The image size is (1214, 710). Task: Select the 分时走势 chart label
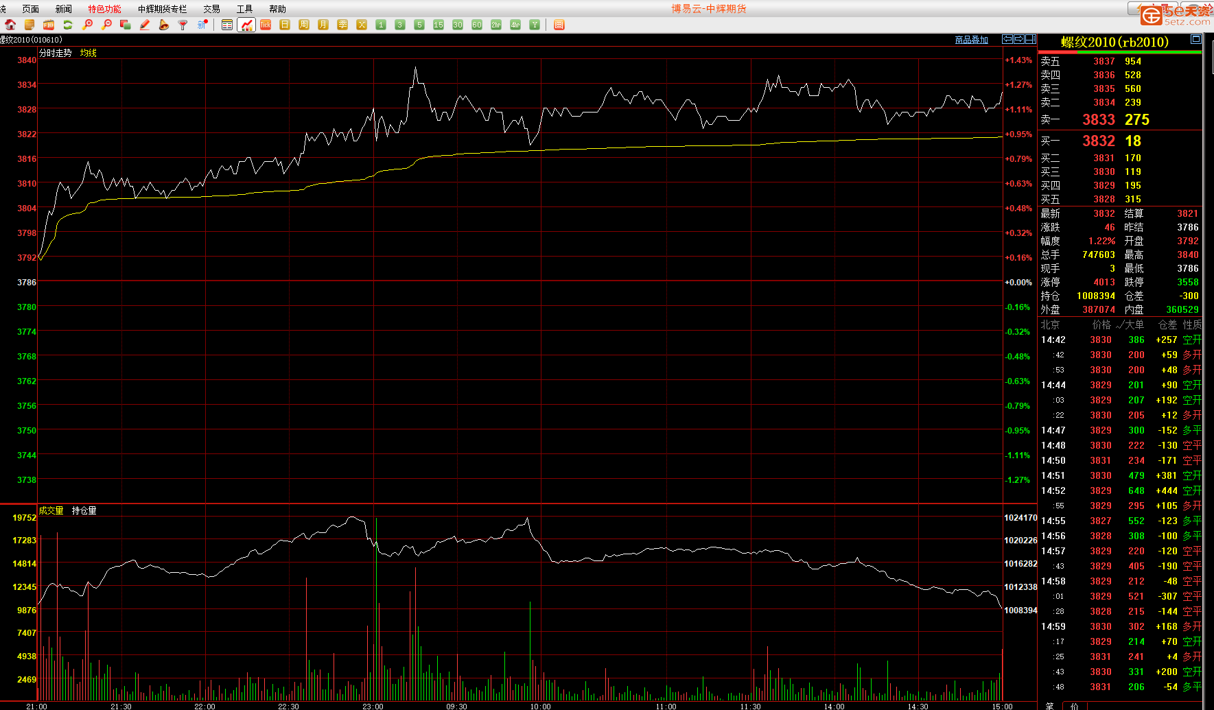point(56,53)
